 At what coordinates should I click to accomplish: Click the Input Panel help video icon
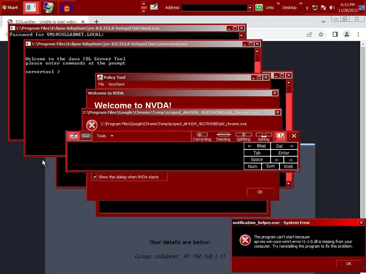(x=281, y=136)
